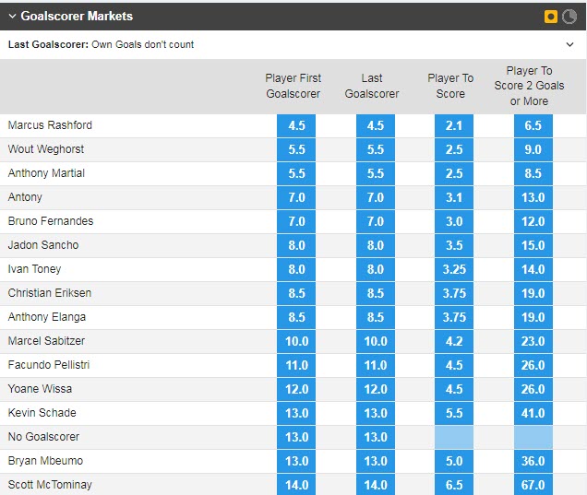Select Kevin Schade two goals 41.0
Screen dimensions: 587x495
[533, 413]
